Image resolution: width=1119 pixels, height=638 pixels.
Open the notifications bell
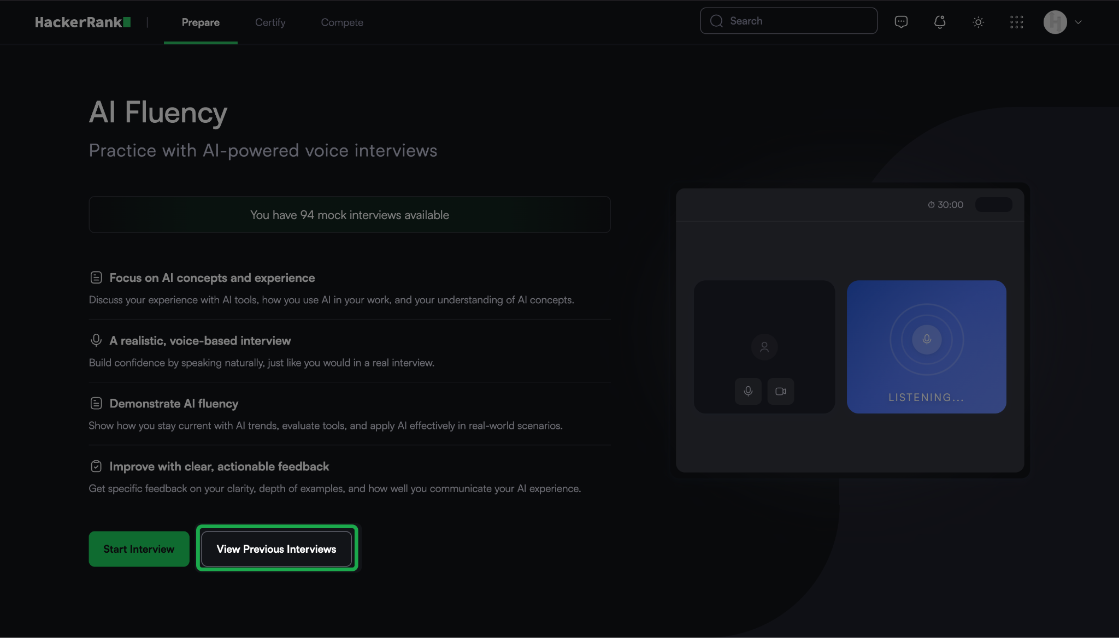pyautogui.click(x=940, y=22)
